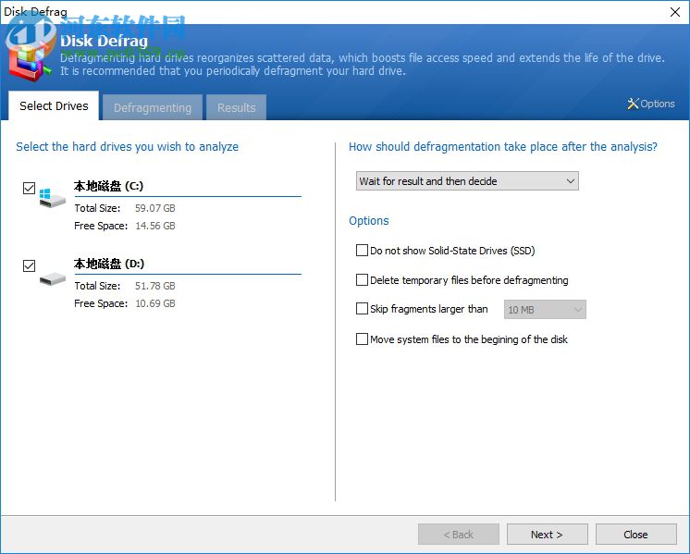Switch to the Results tab
Viewport: 690px width, 554px height.
[x=236, y=107]
